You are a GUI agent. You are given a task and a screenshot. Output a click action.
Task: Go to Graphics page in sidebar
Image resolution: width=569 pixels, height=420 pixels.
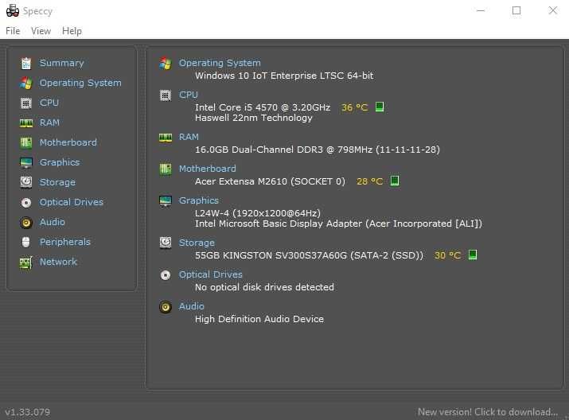pyautogui.click(x=60, y=162)
